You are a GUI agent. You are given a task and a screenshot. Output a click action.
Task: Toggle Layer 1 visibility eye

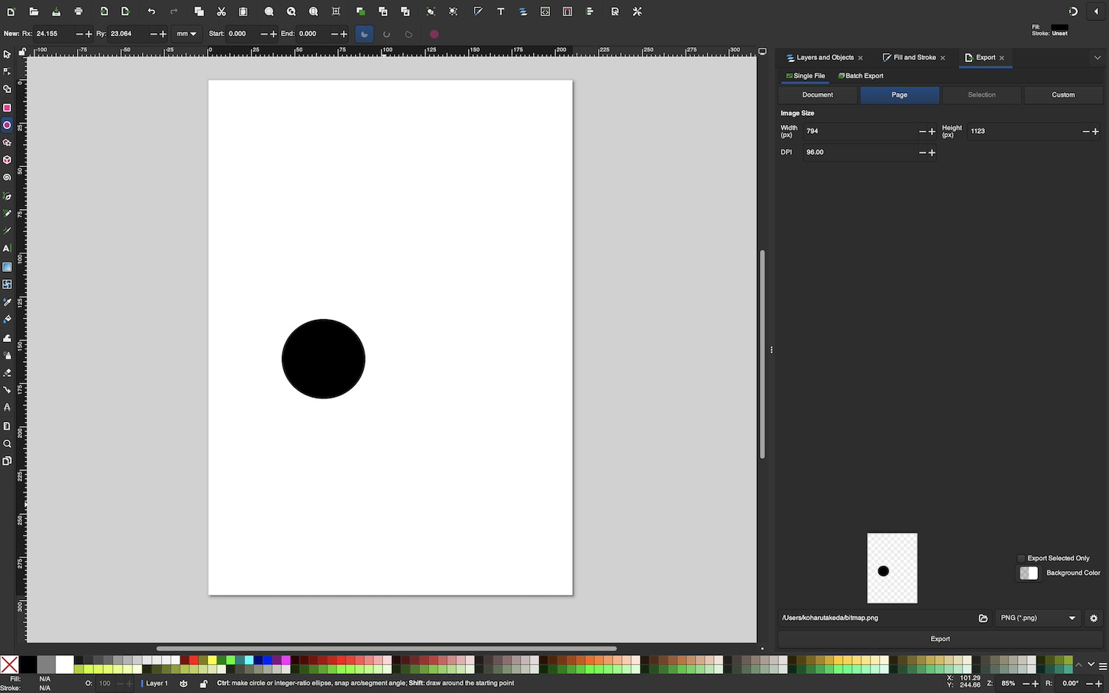183,683
